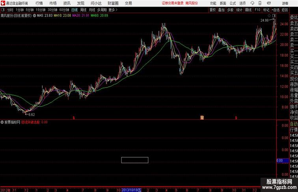Screen dimensions: 298x192
Task: Select the 月线 monthly period
Action: [92, 10]
